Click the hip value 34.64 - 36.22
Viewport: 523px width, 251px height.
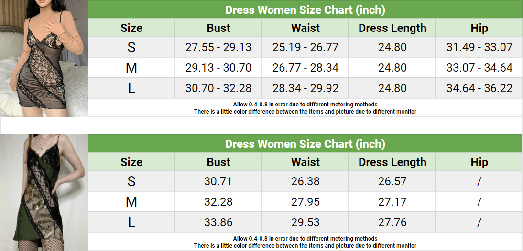coord(479,88)
